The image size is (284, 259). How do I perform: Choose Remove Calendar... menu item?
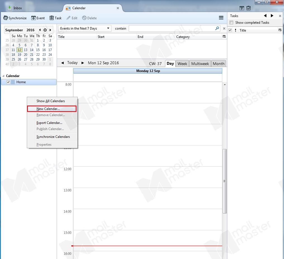click(52, 115)
